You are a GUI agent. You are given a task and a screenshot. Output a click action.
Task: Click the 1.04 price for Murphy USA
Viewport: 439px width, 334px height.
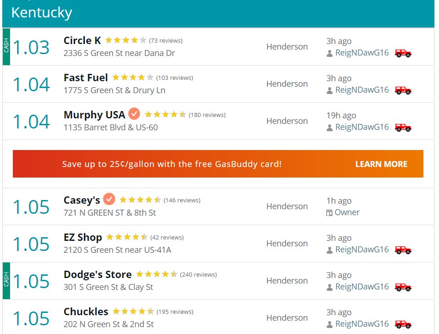pos(31,122)
